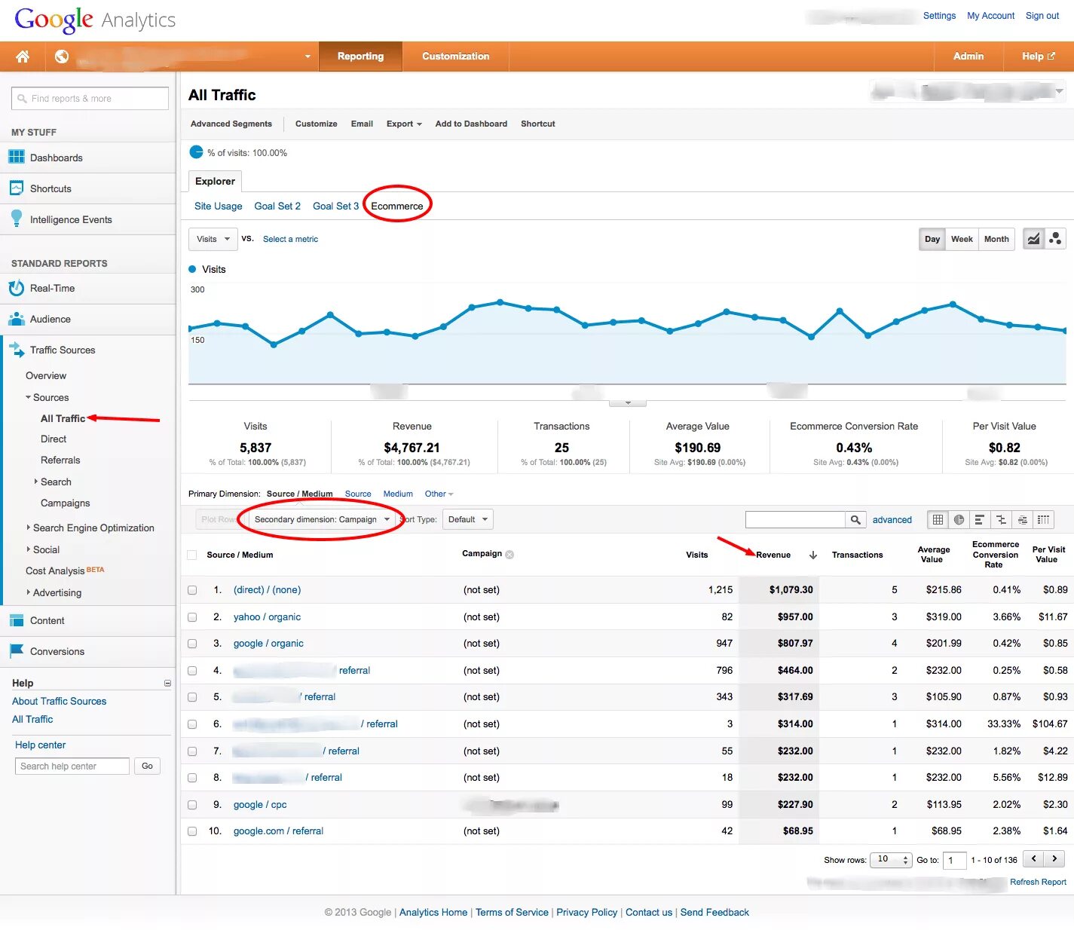1074x930 pixels.
Task: Open the yahoo / organic source link
Action: (x=267, y=617)
